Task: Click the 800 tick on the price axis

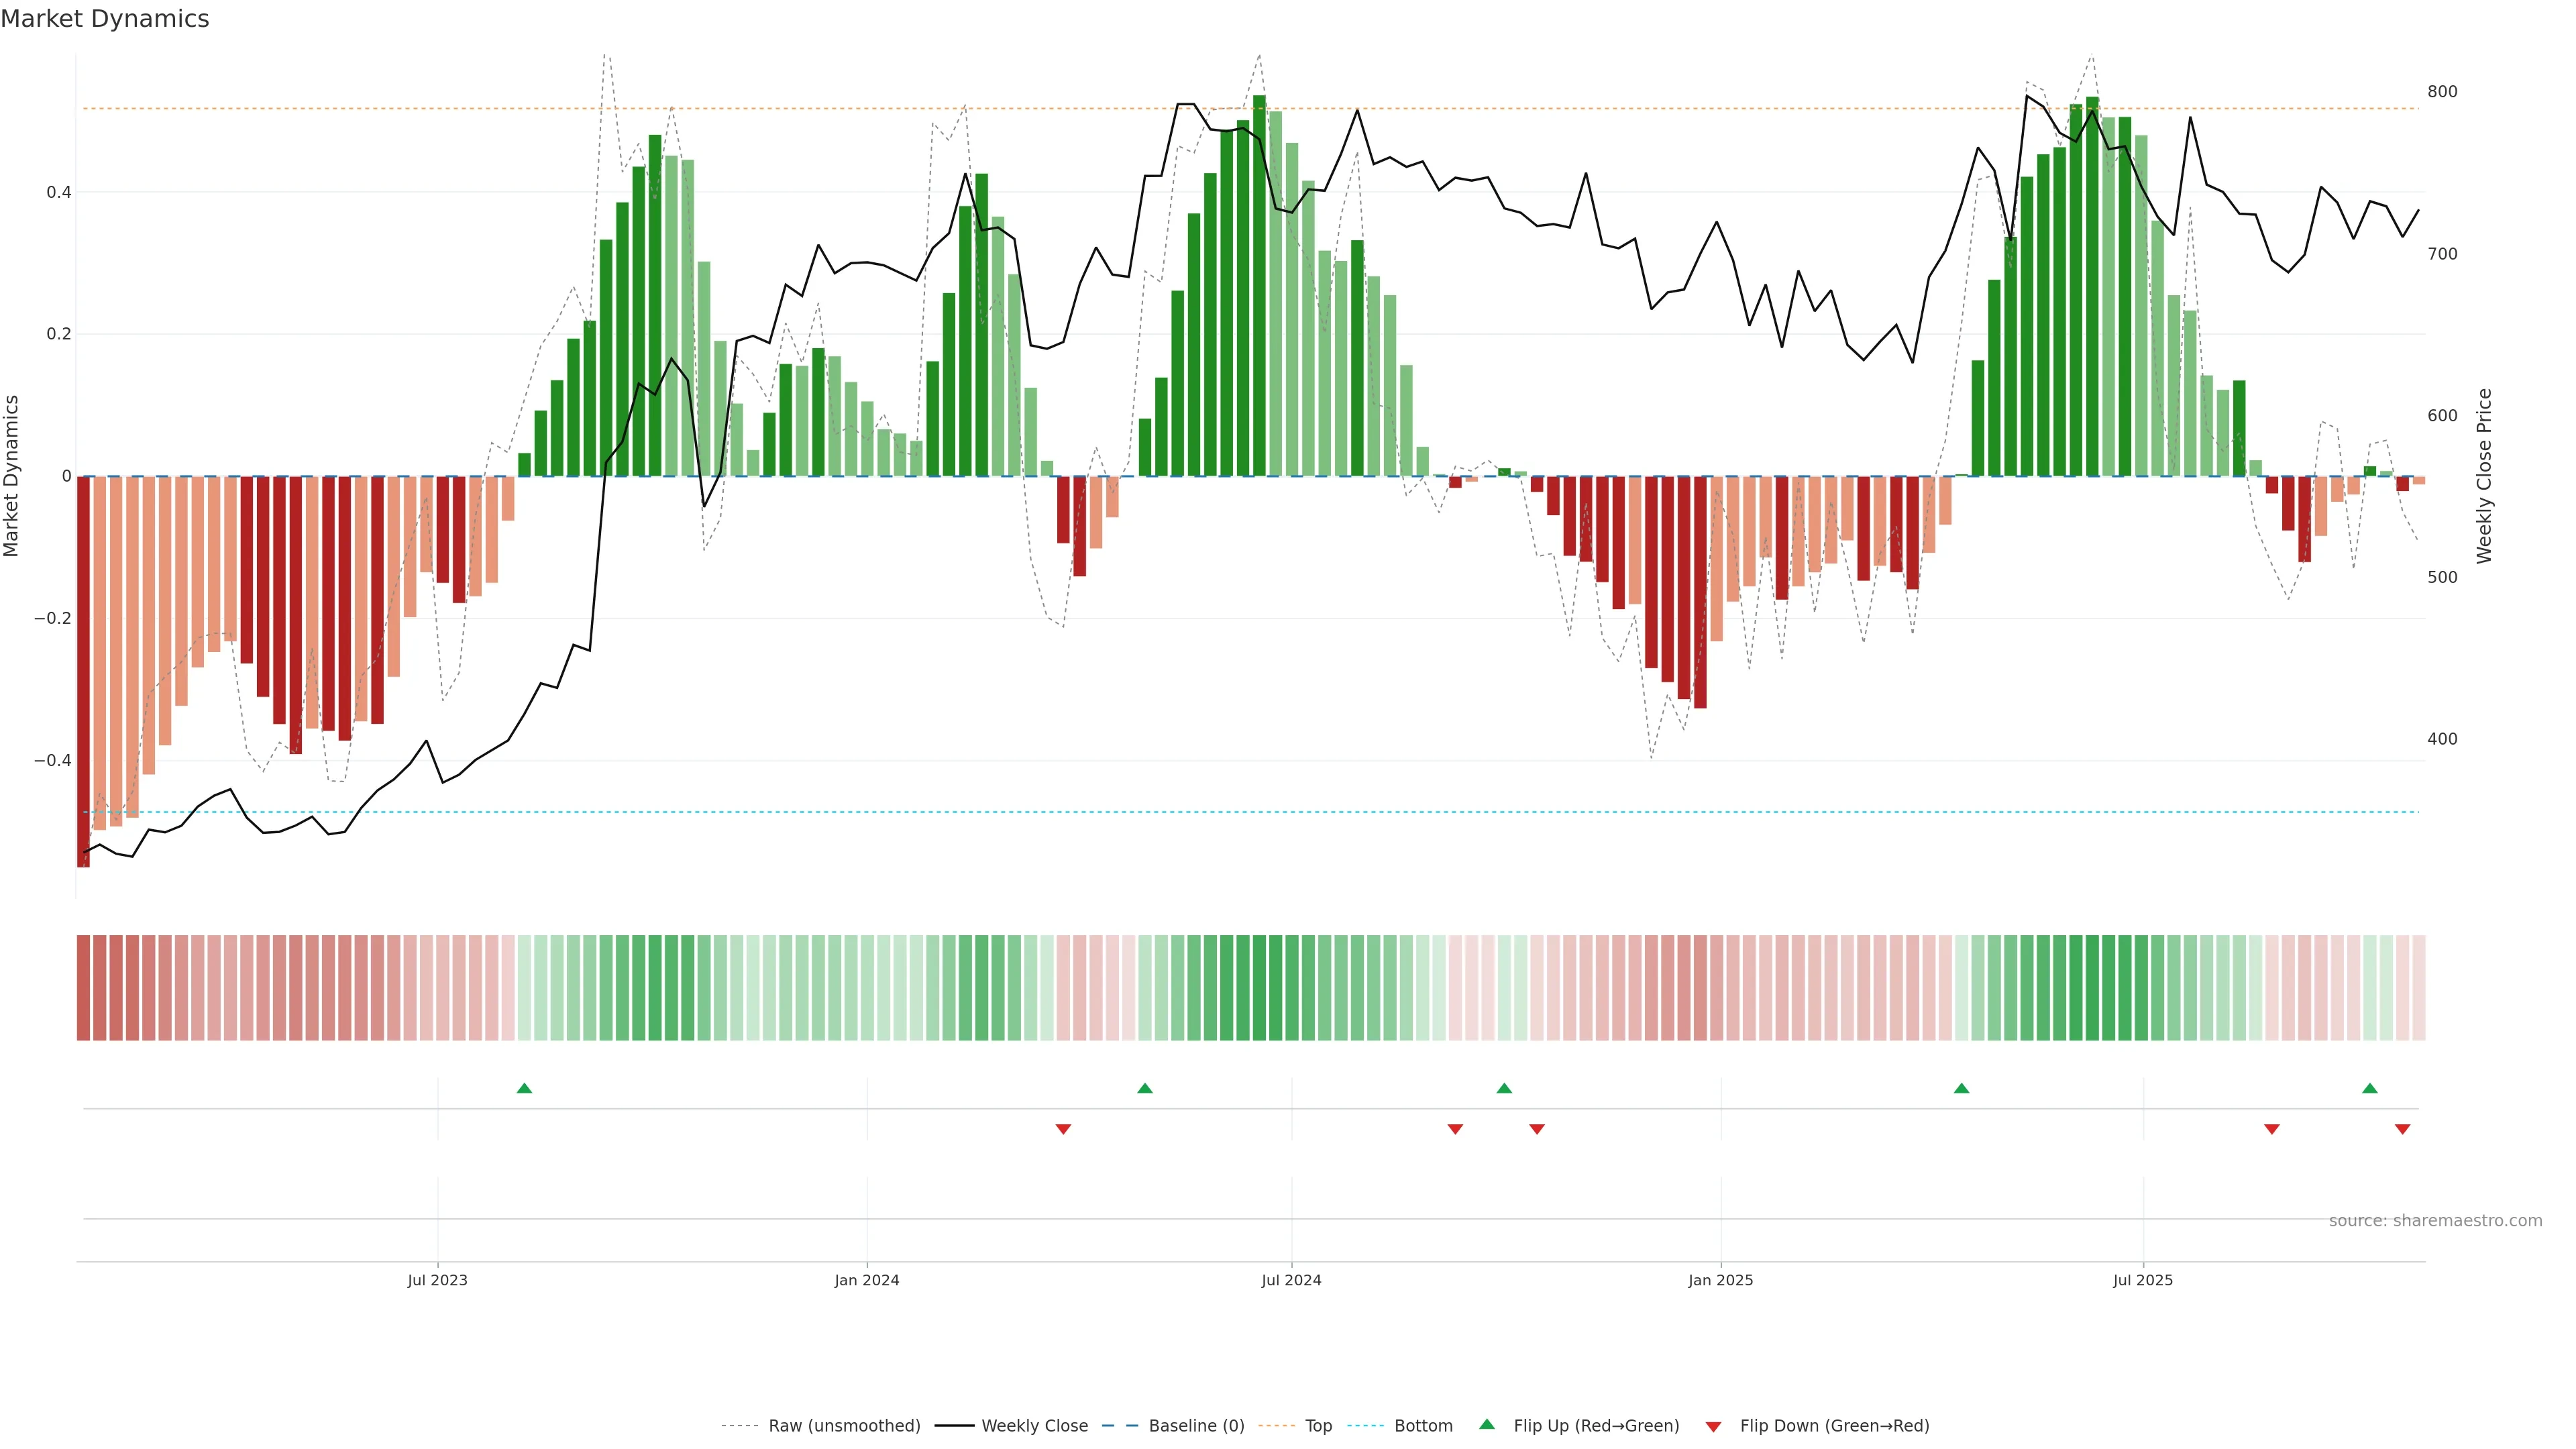Action: (x=2442, y=92)
